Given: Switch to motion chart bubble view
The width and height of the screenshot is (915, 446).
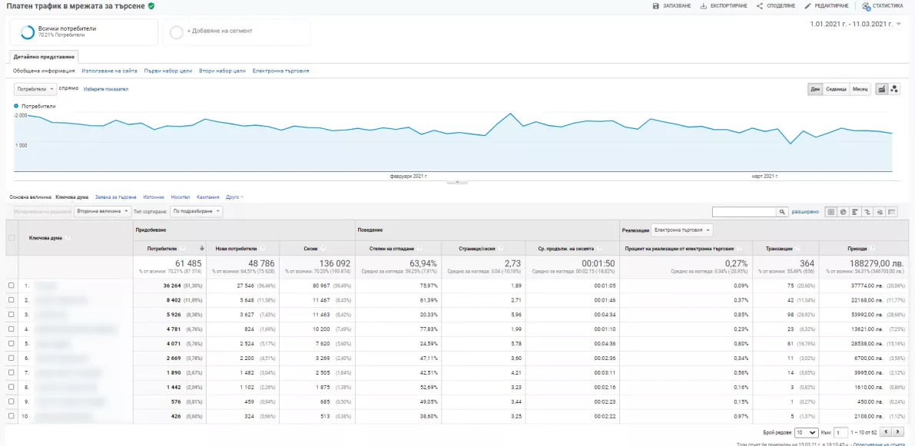Looking at the screenshot, I should 894,89.
